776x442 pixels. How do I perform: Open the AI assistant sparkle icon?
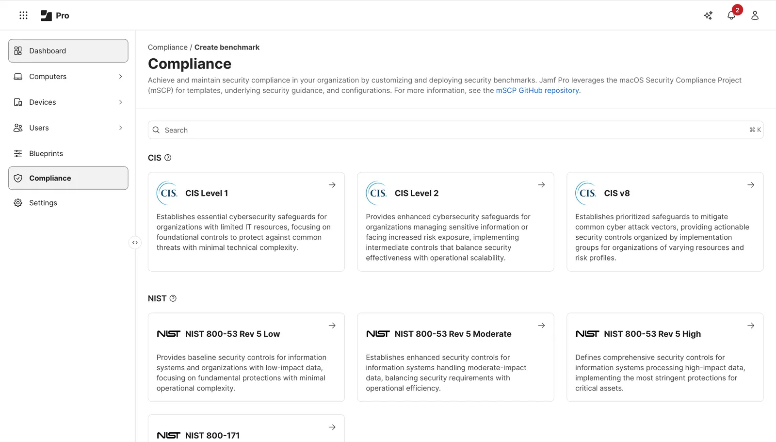pyautogui.click(x=708, y=15)
